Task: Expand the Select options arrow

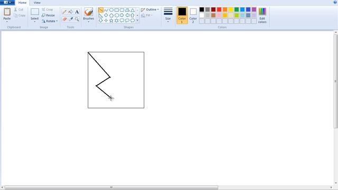Action: click(x=34, y=22)
